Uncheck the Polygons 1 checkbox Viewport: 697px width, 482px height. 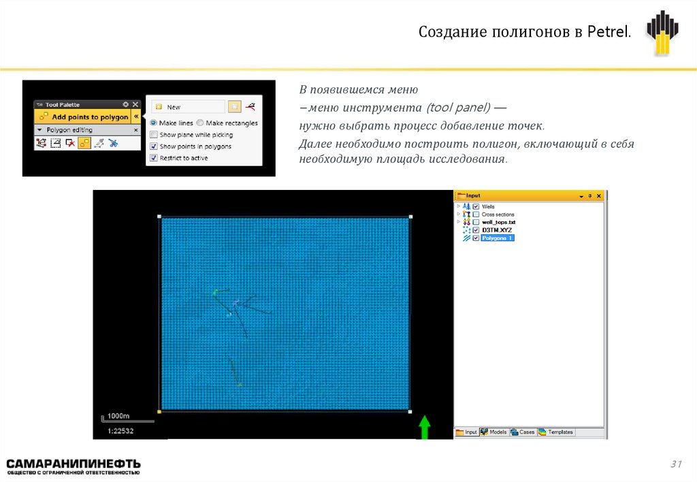click(476, 238)
